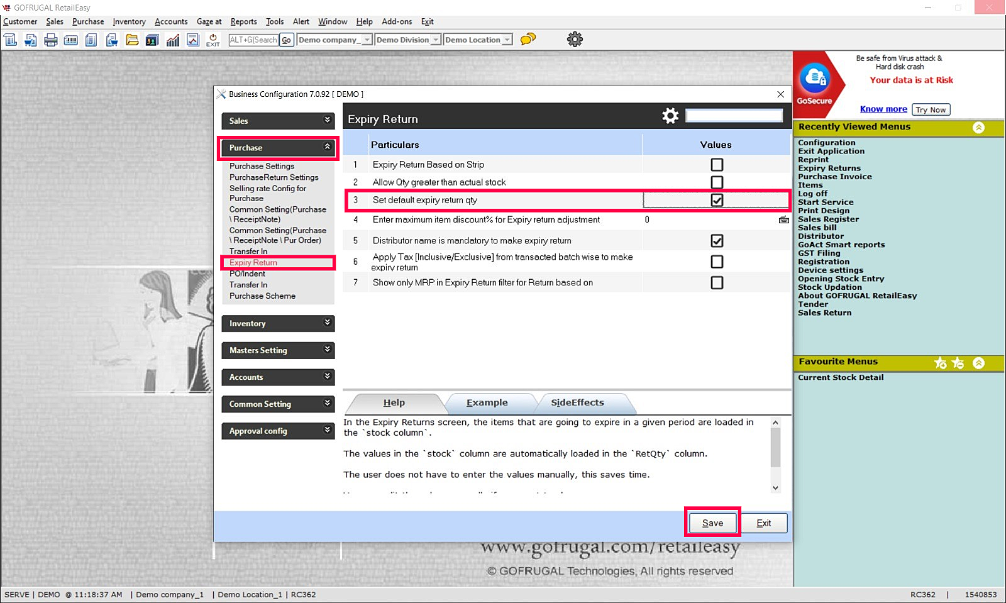Screen dimensions: 1006x603
Task: Click the scroll-shaped bill icon in toolbar
Action: click(x=11, y=40)
